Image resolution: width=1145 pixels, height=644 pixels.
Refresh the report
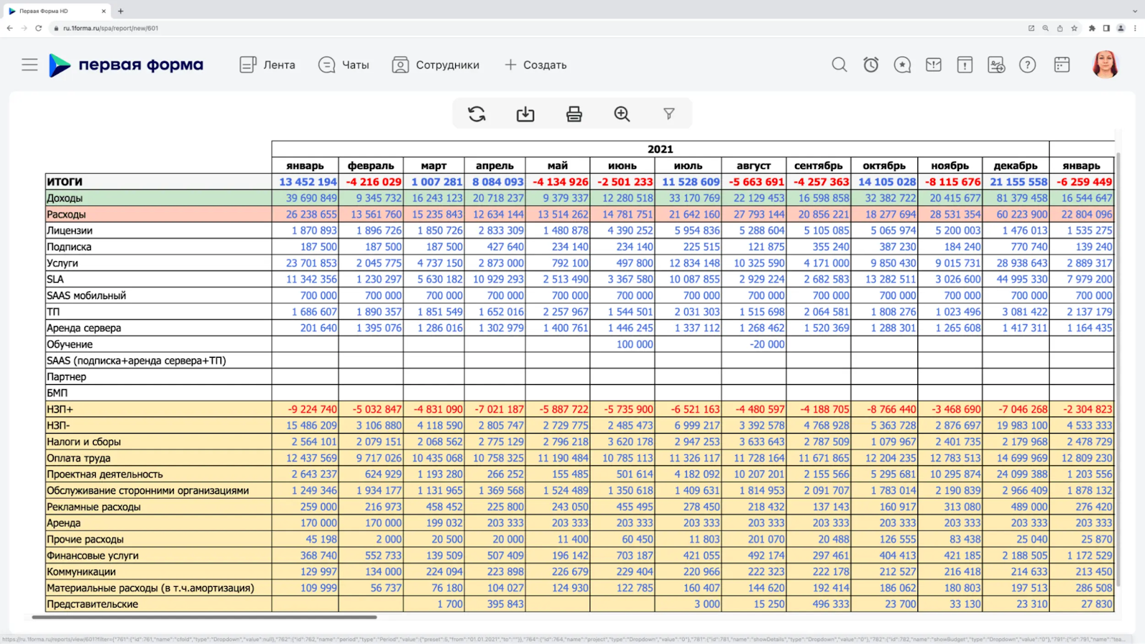(x=477, y=114)
